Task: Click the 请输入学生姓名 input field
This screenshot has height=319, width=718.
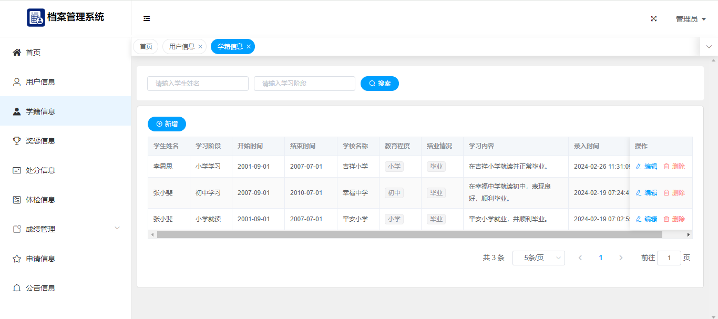Action: pos(198,84)
